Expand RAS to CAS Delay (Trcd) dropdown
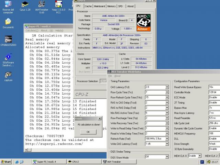Viewport: 220px width, 165px height. [x=167, y=102]
